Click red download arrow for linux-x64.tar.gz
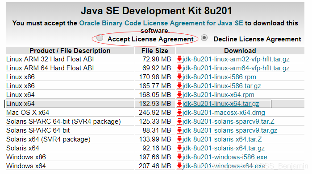 click(179, 104)
